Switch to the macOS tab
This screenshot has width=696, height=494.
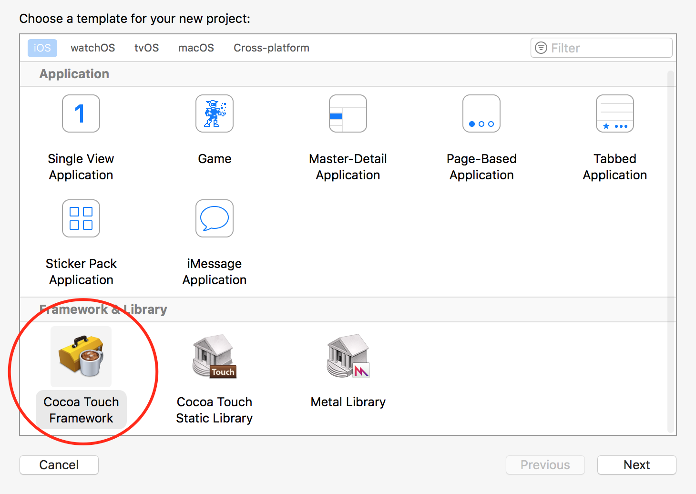click(x=196, y=48)
